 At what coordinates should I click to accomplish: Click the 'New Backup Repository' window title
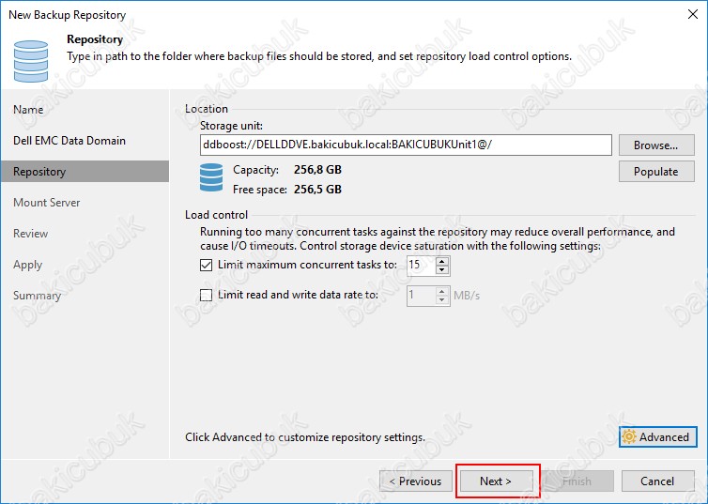click(68, 15)
